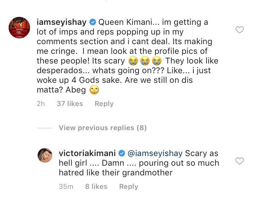Image resolution: width=259 pixels, height=203 pixels.
Task: Reply to iamseyishay's comment
Action: click(104, 104)
